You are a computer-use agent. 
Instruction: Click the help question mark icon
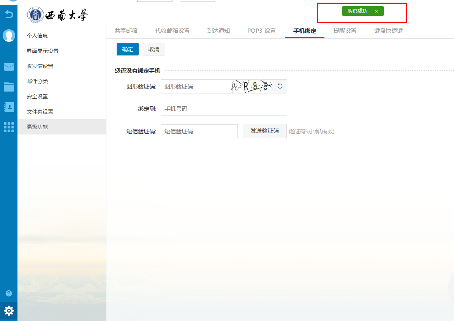point(8,293)
